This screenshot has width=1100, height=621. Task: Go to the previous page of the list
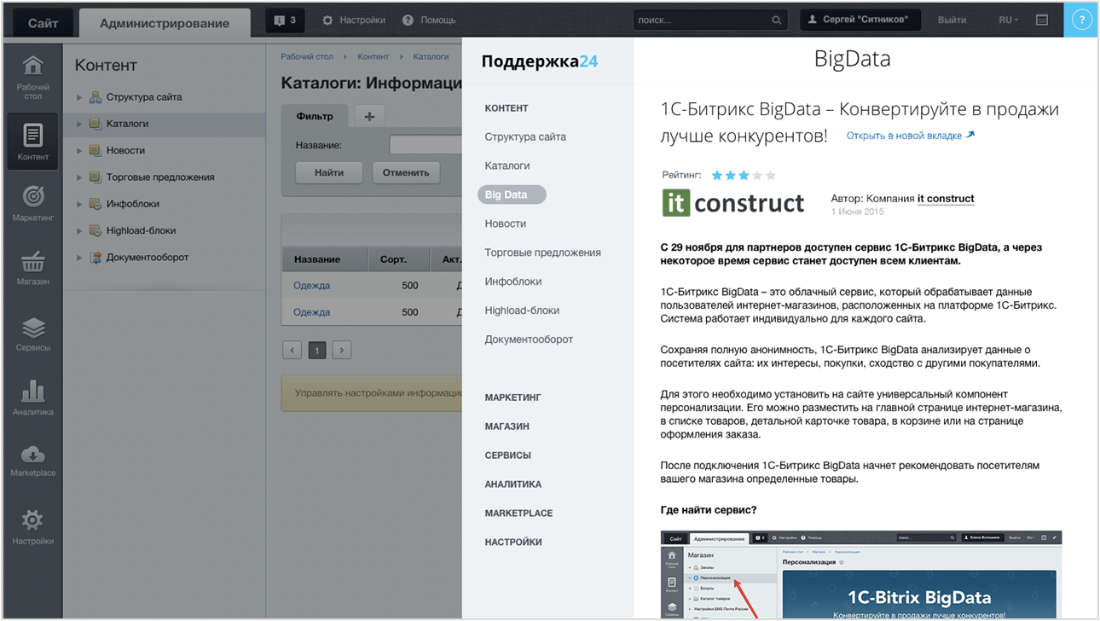292,350
